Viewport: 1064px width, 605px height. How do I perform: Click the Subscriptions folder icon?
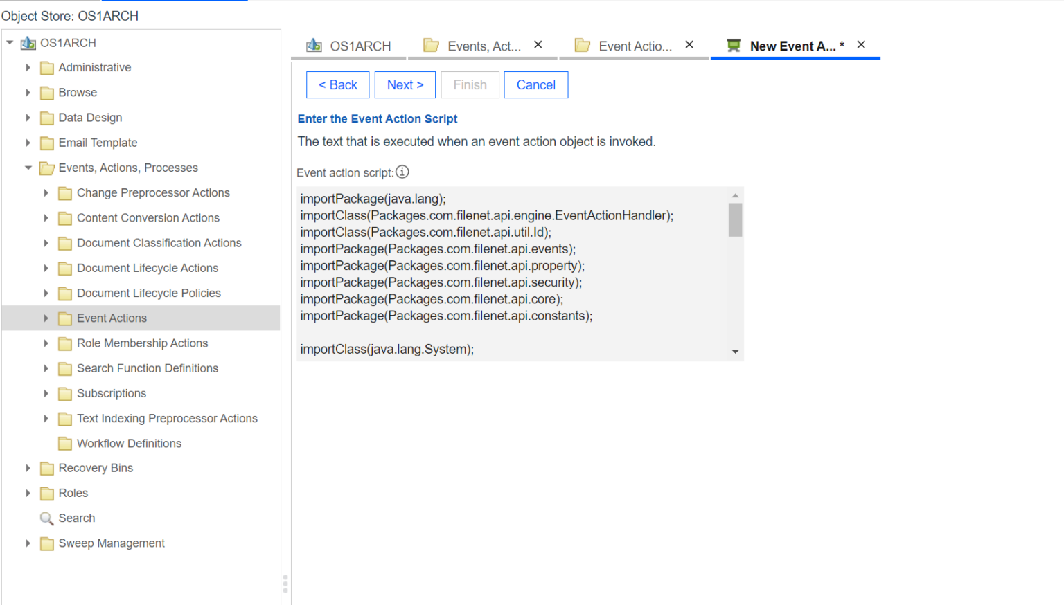pyautogui.click(x=64, y=393)
